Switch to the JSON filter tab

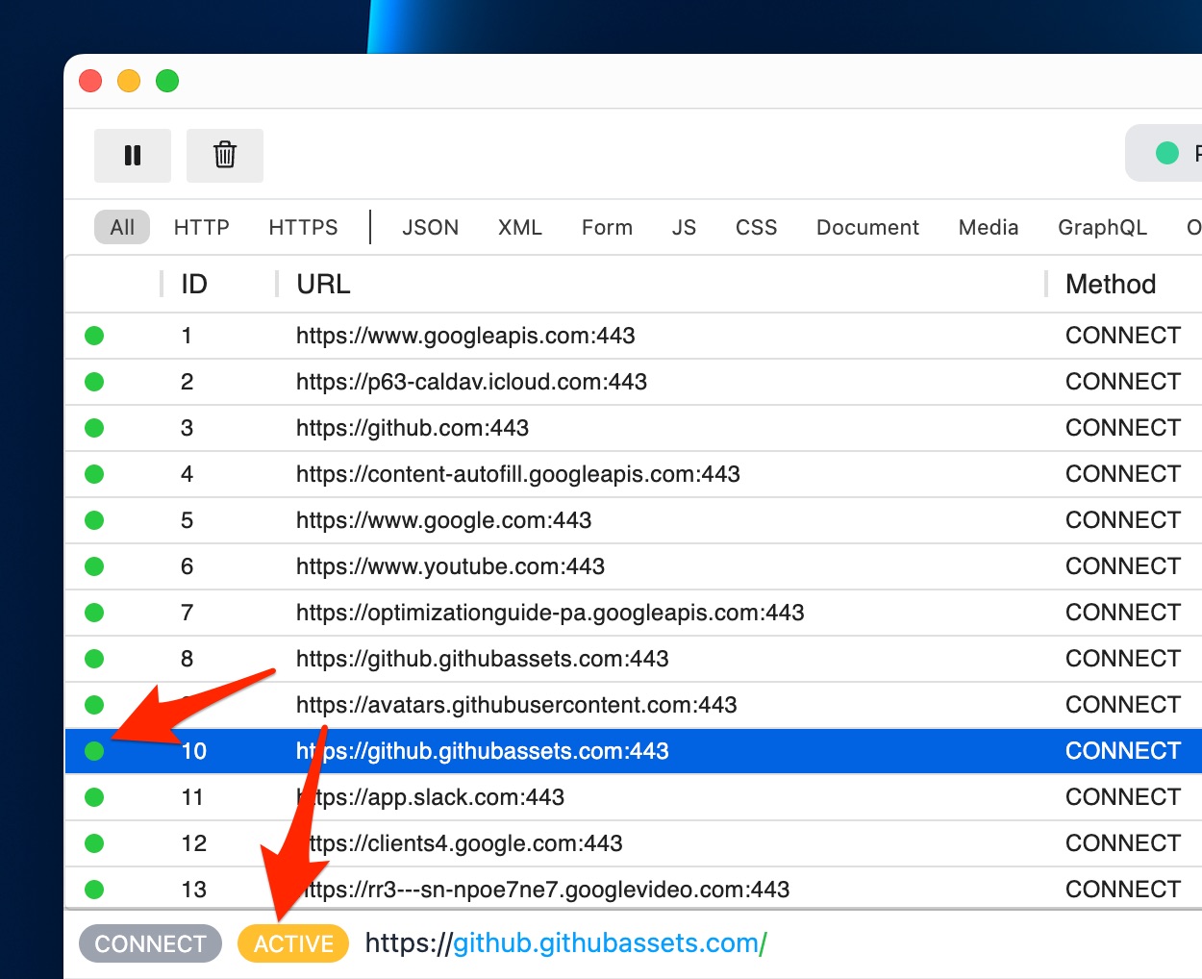point(430,227)
